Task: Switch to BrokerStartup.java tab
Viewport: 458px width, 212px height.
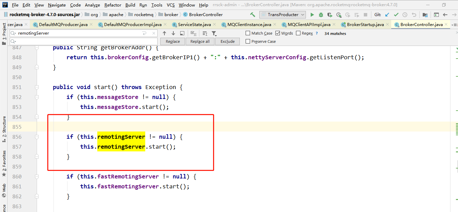Action: pyautogui.click(x=365, y=25)
